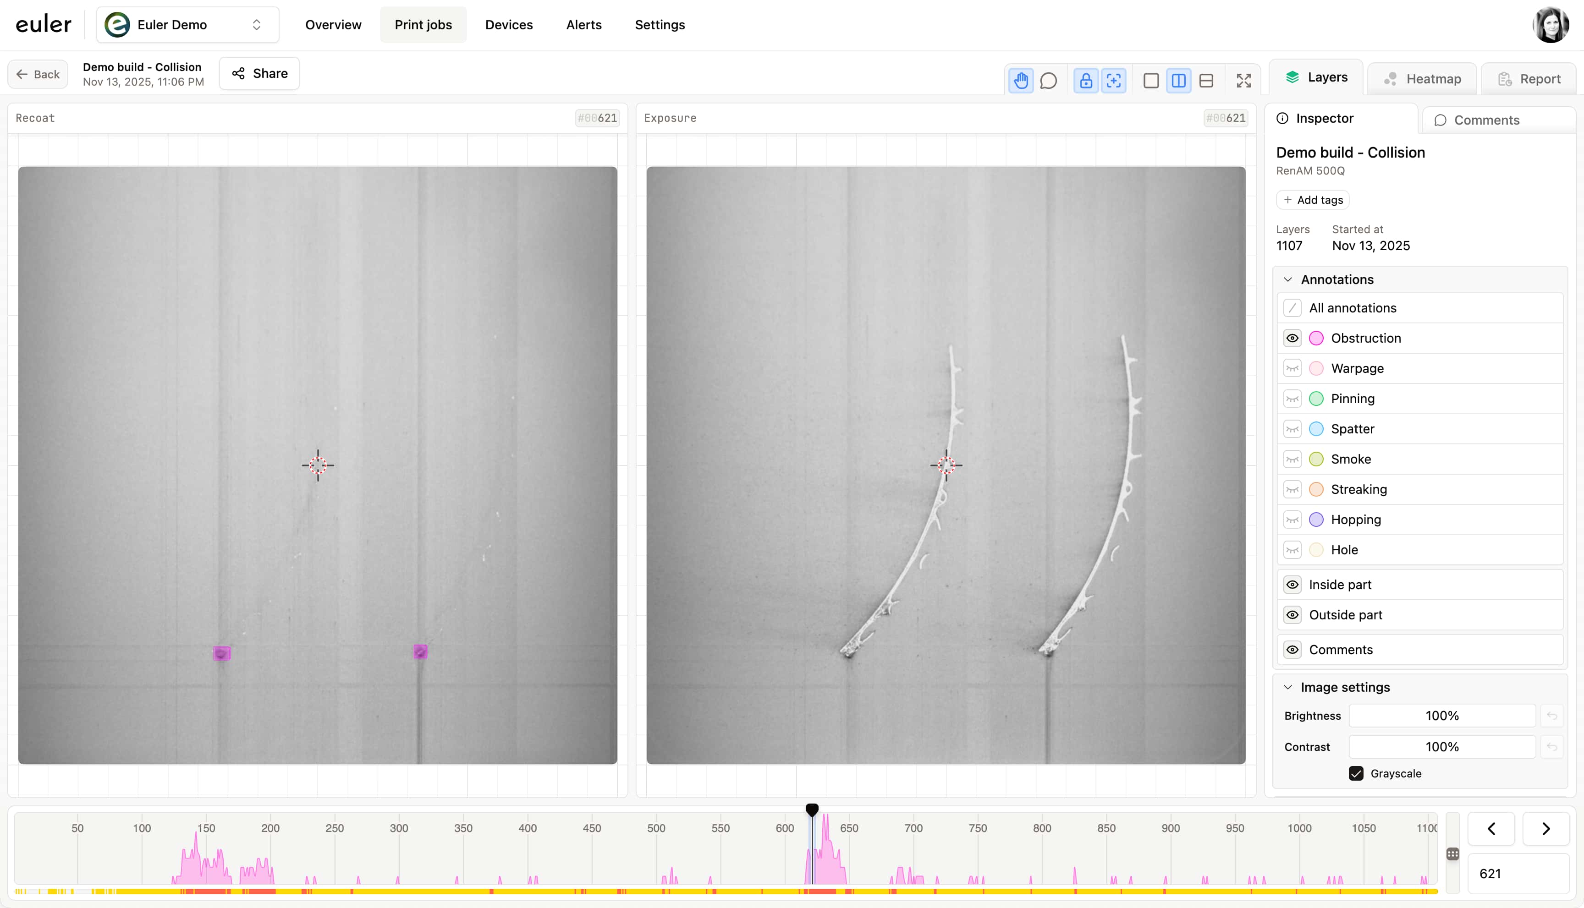Select the comment bubble tool

(x=1049, y=81)
